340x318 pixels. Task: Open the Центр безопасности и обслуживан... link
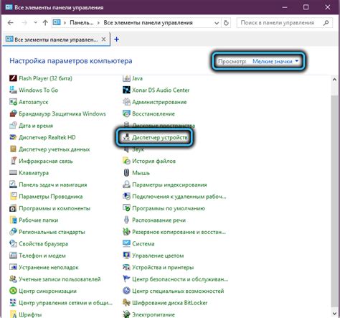click(x=180, y=279)
